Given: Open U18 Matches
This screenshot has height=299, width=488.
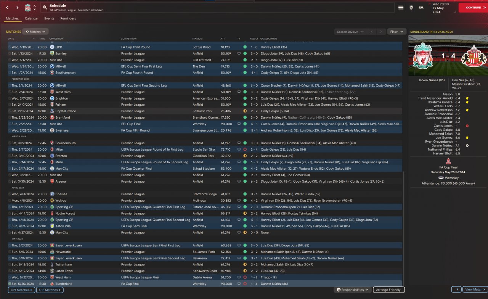Looking at the screenshot, I should 50,290.
